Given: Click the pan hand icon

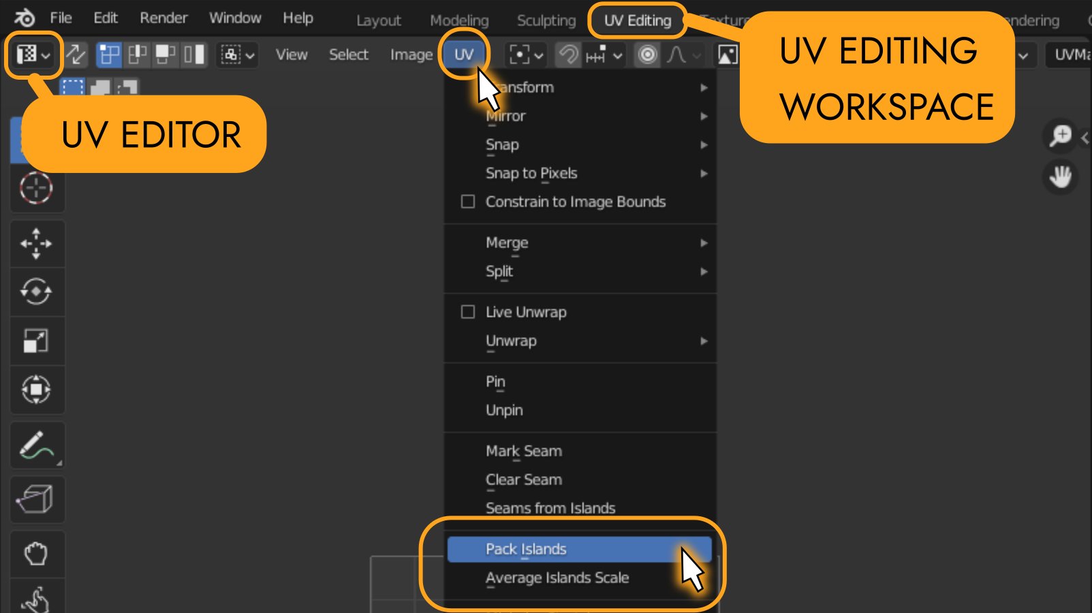Looking at the screenshot, I should (1060, 178).
